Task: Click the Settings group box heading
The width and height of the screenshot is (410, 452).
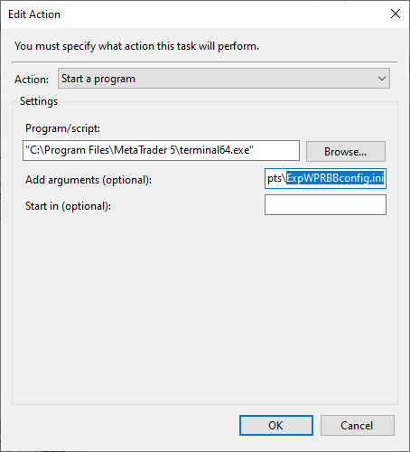Action: tap(39, 101)
